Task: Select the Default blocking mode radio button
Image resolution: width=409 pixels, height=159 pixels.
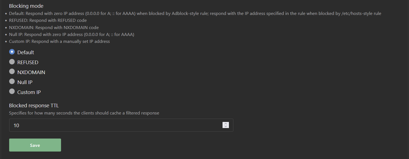Action: [x=12, y=52]
